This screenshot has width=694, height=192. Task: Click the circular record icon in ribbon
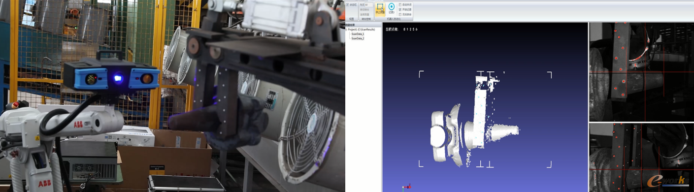(x=392, y=8)
